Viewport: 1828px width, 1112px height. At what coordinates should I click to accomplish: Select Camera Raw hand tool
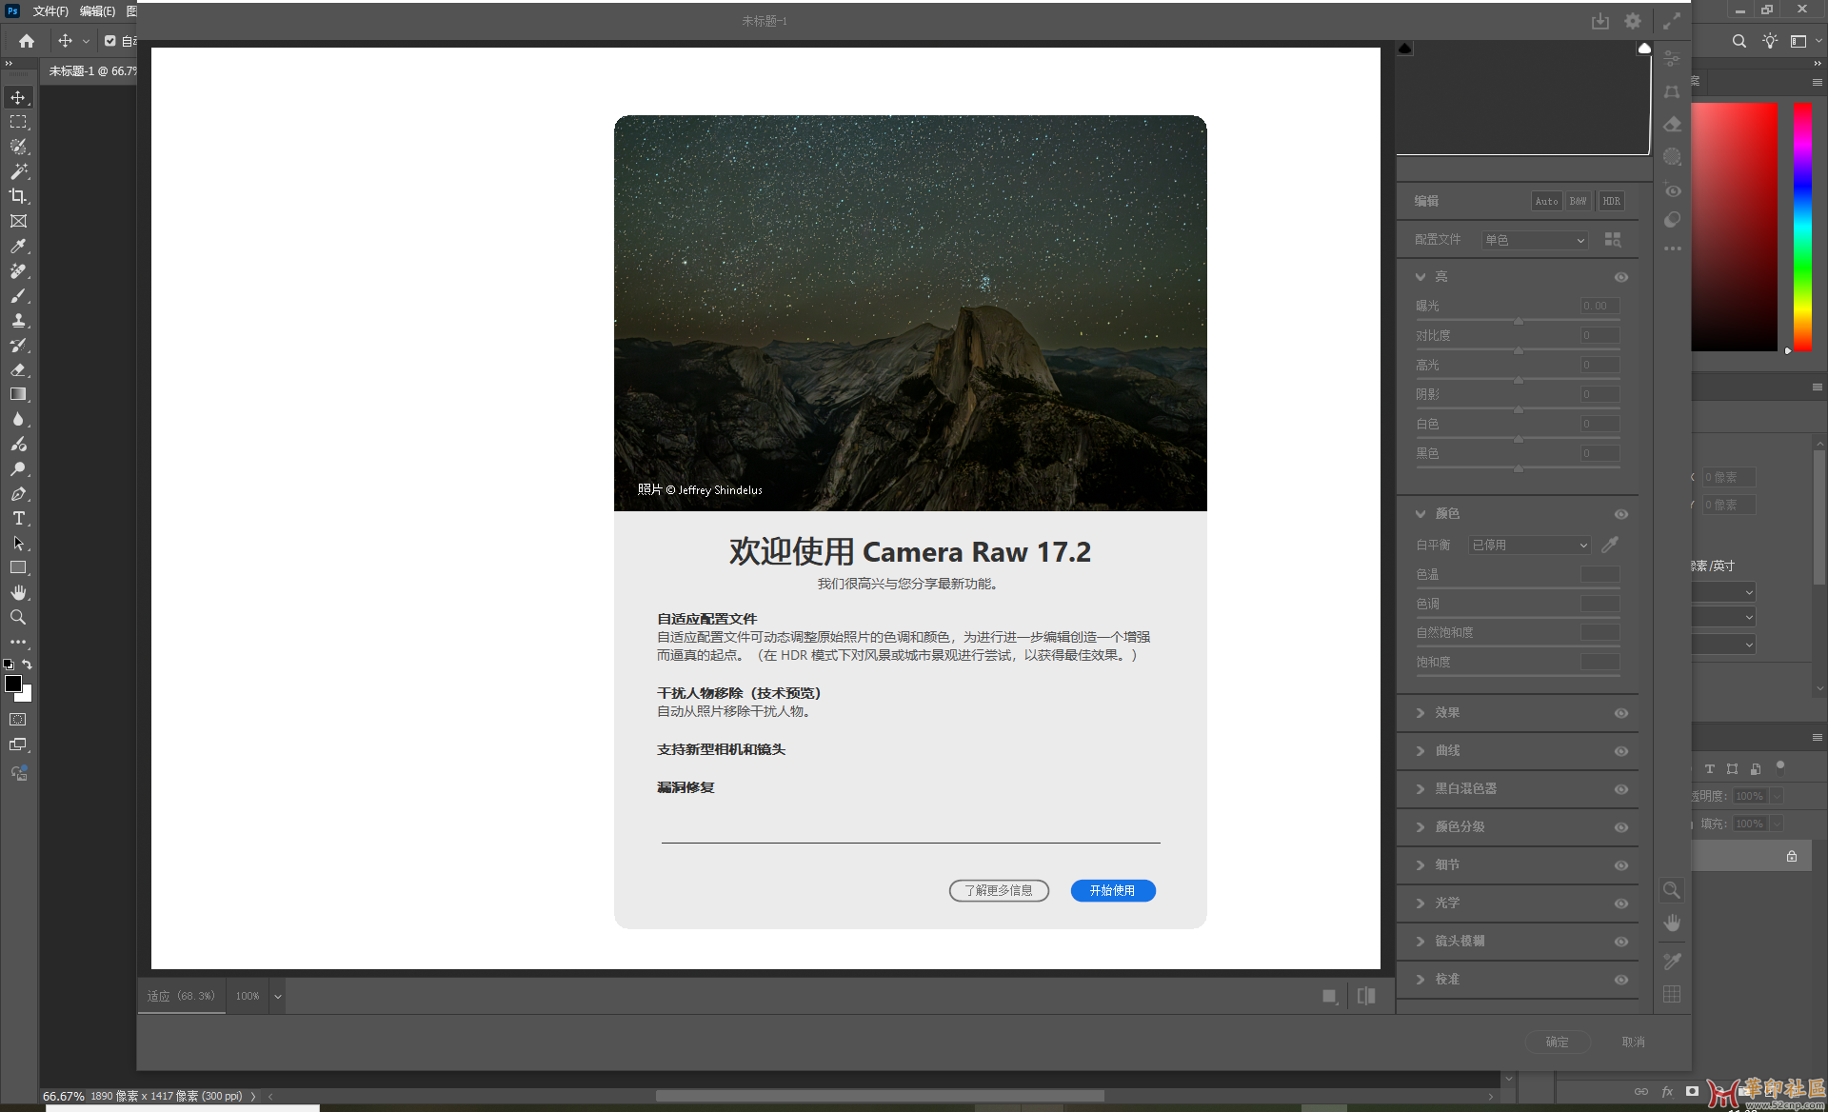[1672, 923]
